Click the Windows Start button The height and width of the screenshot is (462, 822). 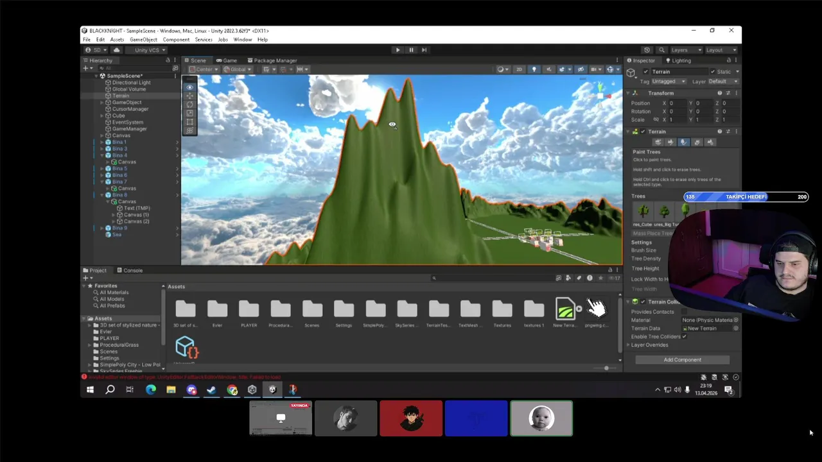click(x=90, y=389)
